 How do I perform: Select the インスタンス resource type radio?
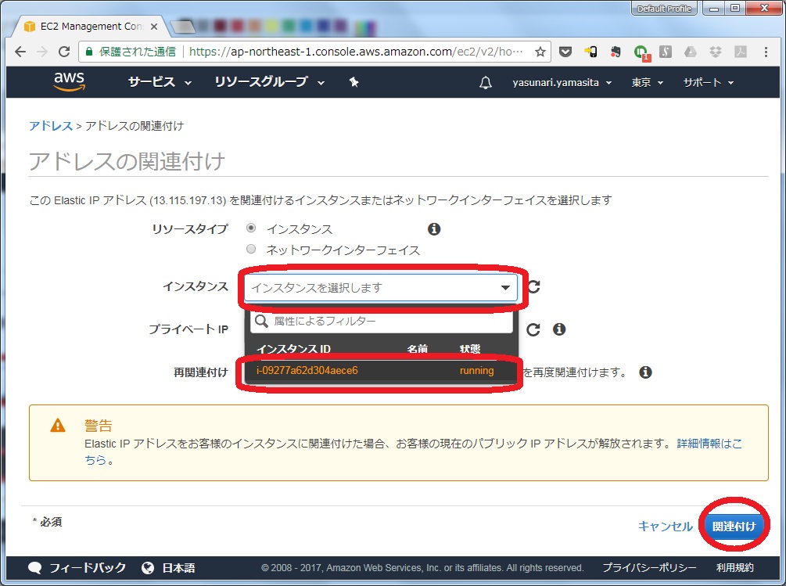coord(251,228)
